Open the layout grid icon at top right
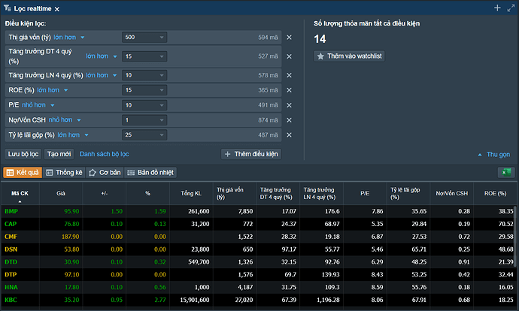This screenshot has width=519, height=311. pos(511,8)
